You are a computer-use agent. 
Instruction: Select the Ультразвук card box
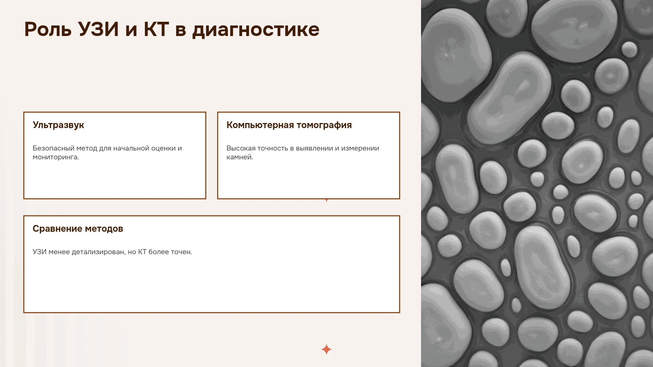coord(115,155)
